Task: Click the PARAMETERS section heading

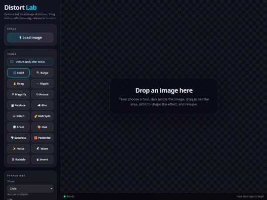Action: (x=16, y=176)
